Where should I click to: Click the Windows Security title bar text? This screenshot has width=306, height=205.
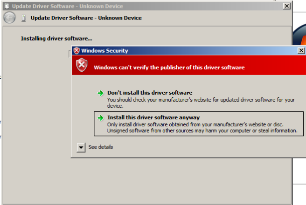[x=104, y=51]
